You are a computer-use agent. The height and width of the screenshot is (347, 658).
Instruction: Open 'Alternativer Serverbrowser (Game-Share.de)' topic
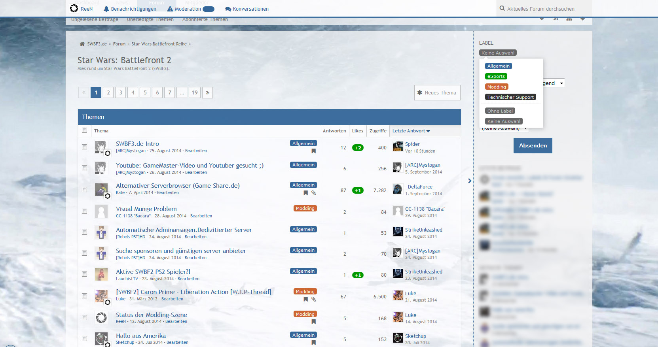(x=178, y=186)
